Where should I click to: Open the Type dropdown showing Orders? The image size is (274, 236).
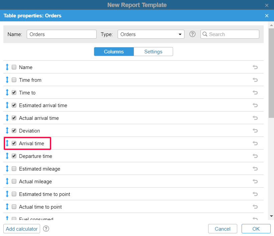[151, 34]
